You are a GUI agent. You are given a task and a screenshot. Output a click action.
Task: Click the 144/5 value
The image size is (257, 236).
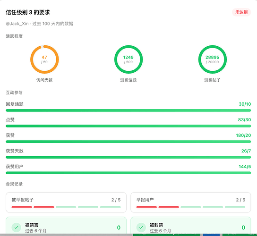245,167
